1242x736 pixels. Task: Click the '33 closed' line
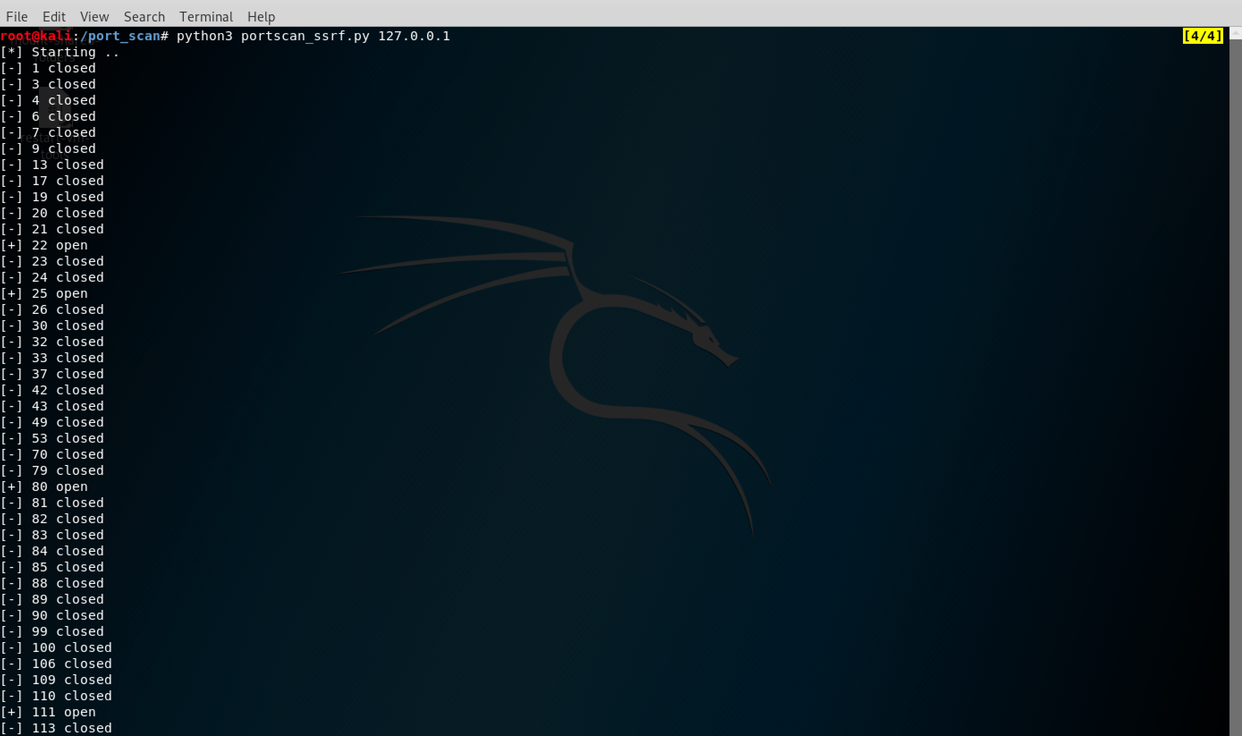(52, 358)
